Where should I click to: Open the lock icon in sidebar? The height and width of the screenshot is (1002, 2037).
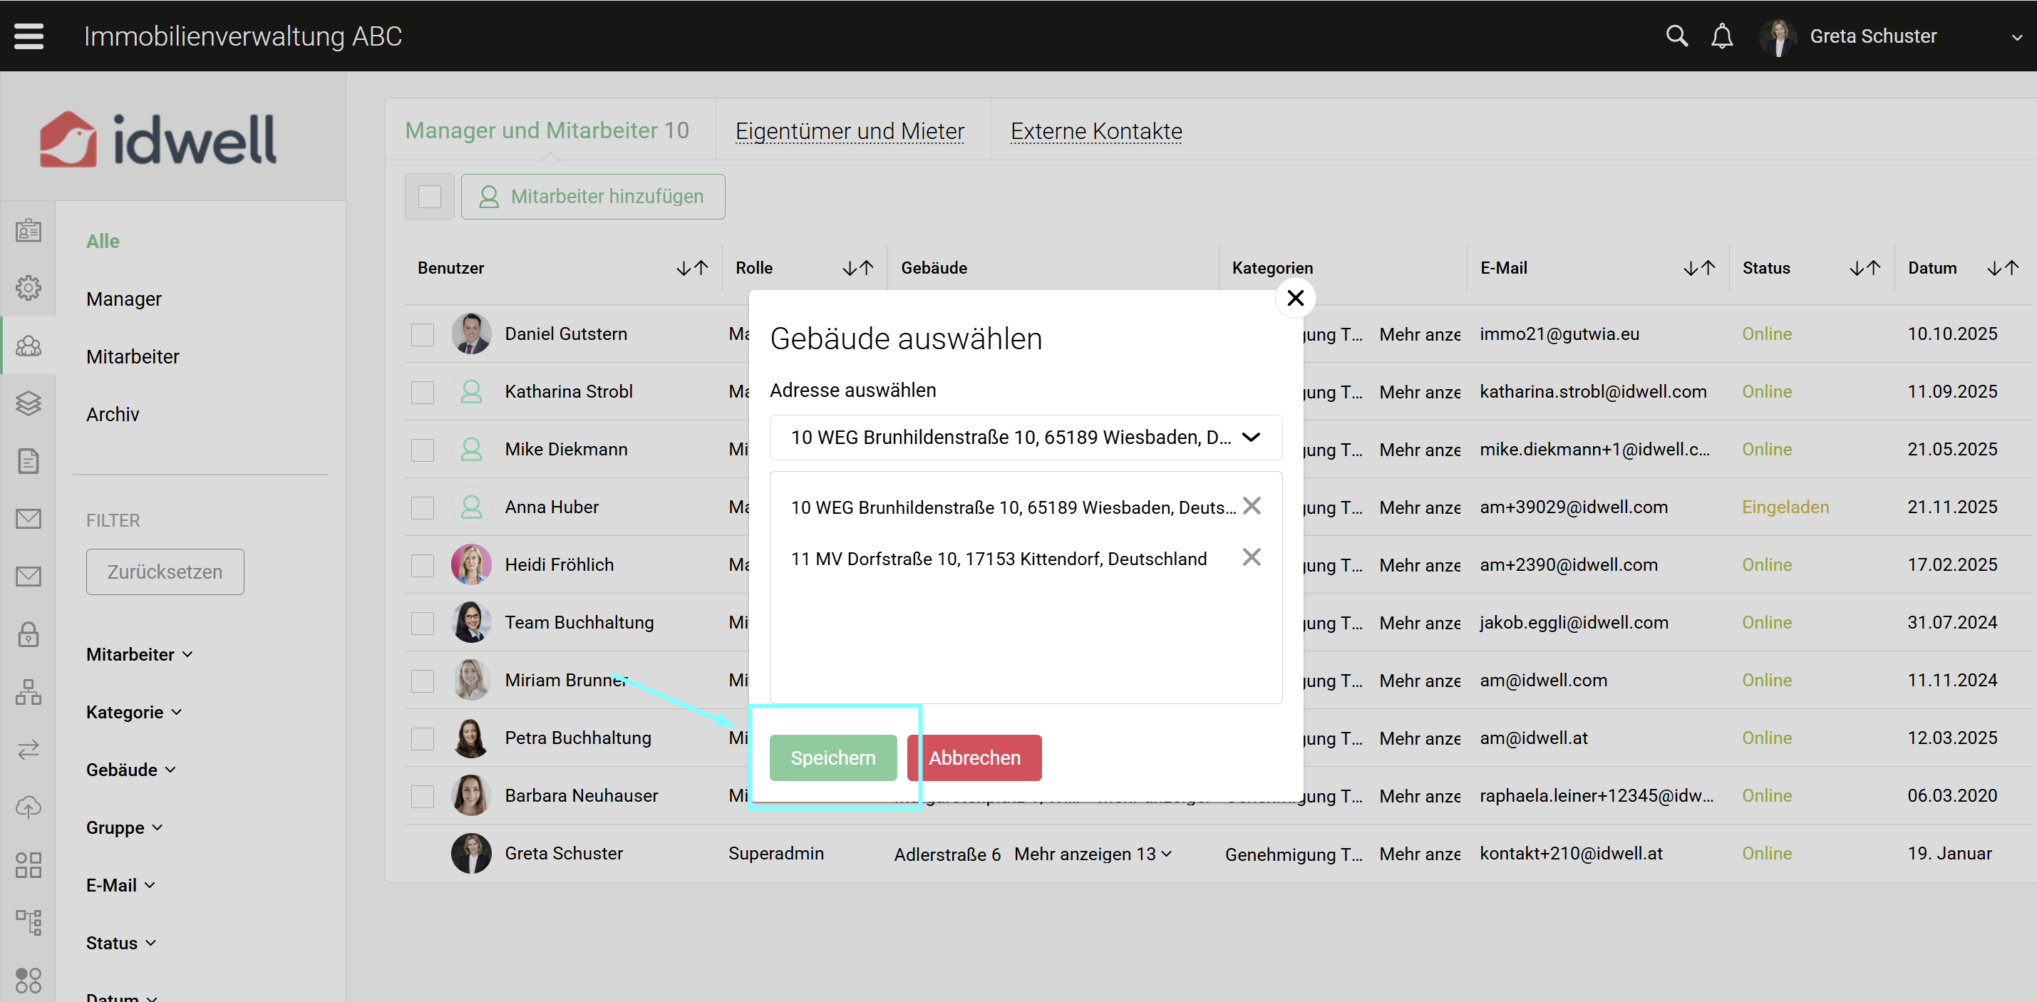click(29, 634)
